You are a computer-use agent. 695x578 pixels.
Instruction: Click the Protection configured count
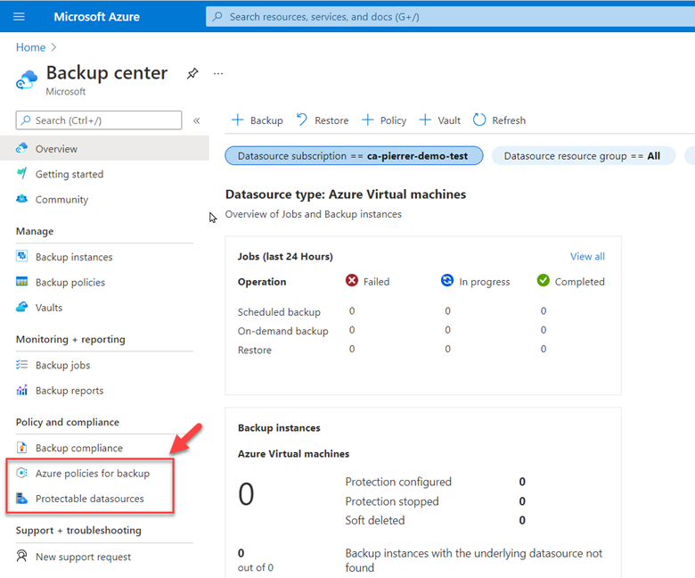point(522,482)
